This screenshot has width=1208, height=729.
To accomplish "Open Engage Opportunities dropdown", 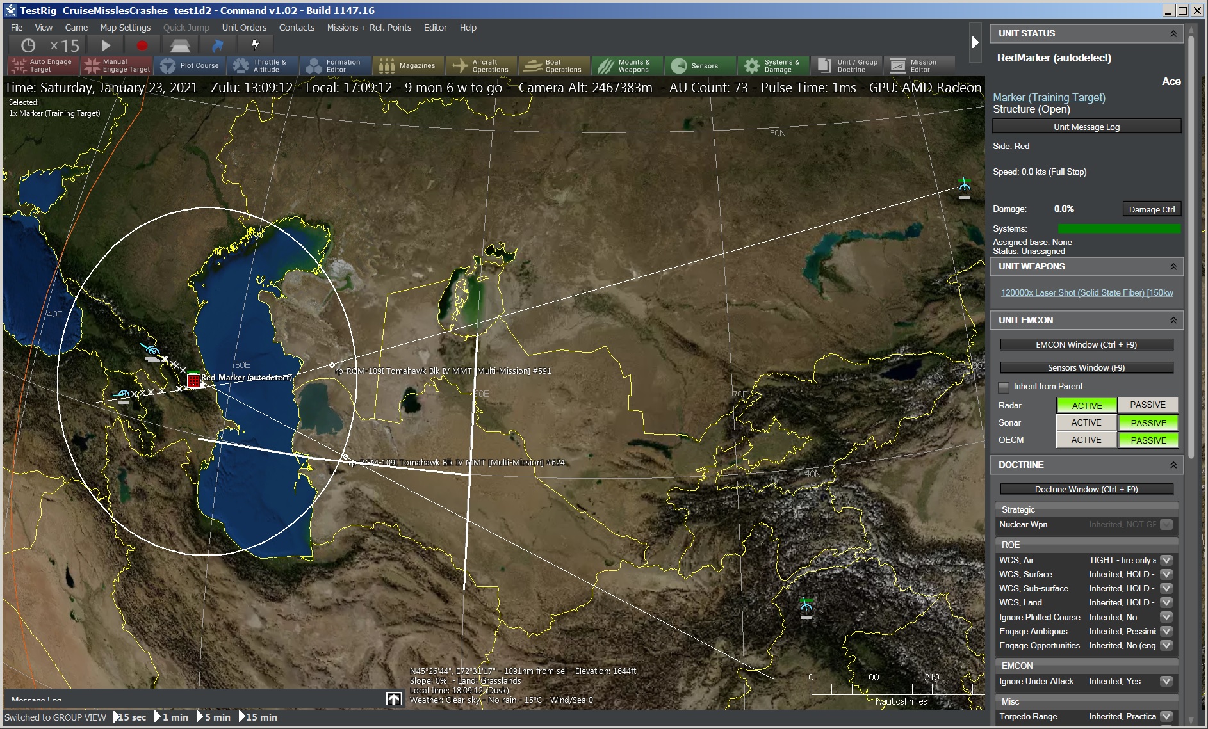I will pos(1166,645).
